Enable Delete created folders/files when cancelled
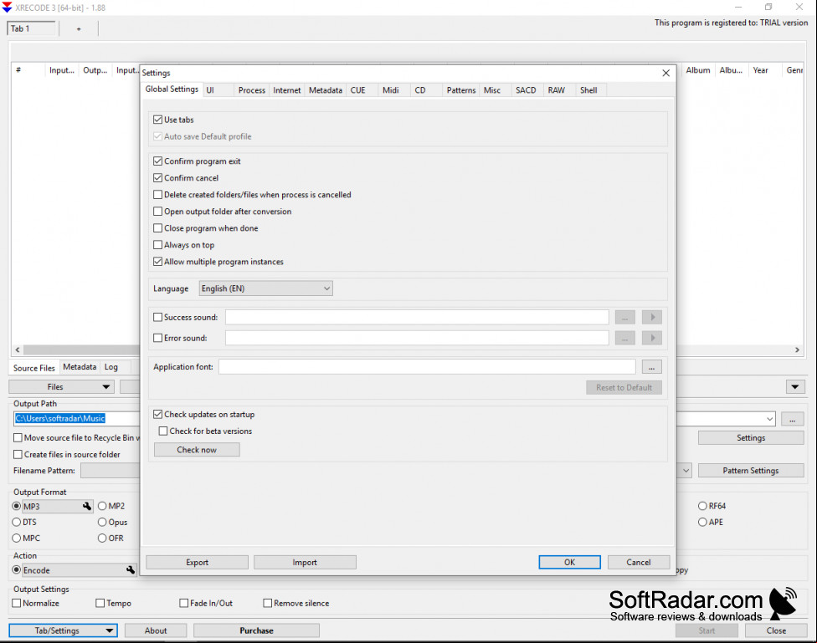 click(158, 195)
